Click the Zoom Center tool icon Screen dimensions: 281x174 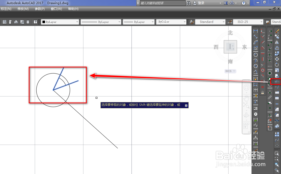click(x=277, y=170)
